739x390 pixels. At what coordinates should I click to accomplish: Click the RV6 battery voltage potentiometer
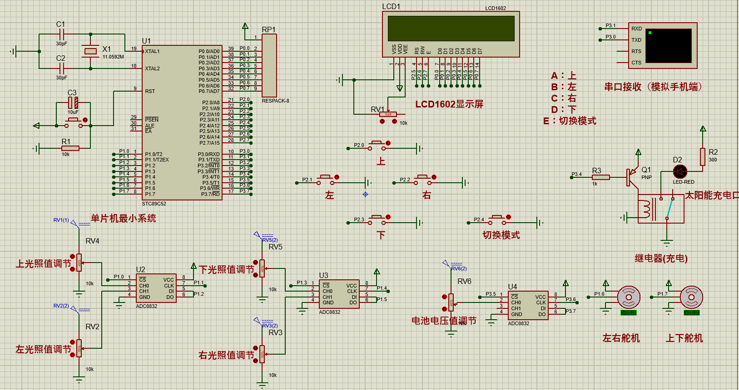451,302
